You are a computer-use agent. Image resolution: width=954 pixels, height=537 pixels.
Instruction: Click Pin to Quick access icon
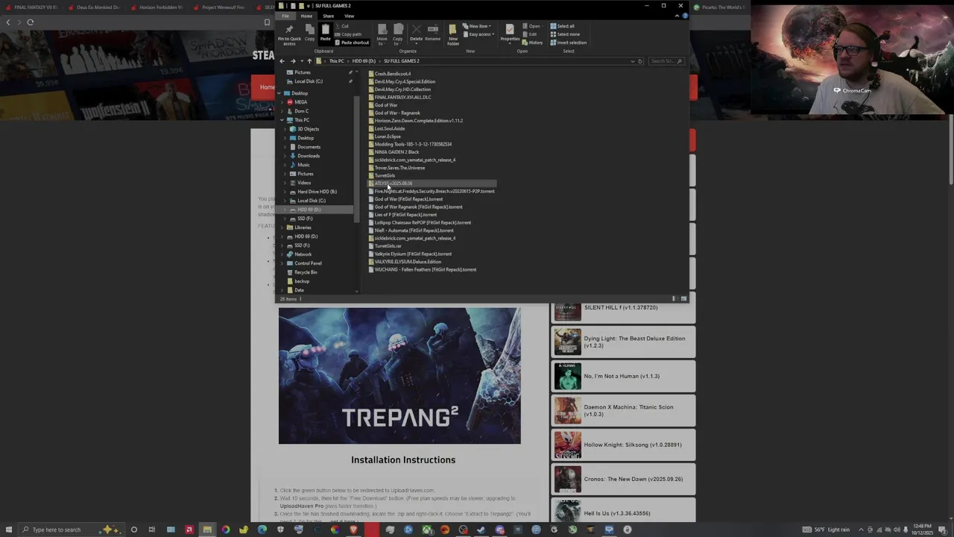pos(289,35)
